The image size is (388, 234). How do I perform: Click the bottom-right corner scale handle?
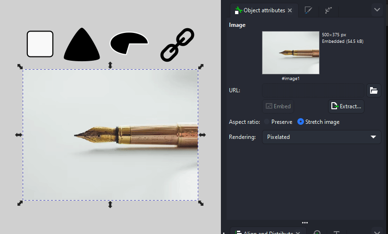[201, 203]
